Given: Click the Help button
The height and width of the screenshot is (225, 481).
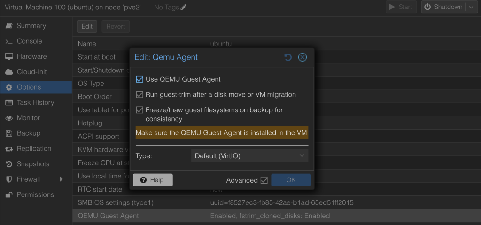Looking at the screenshot, I should coord(153,180).
